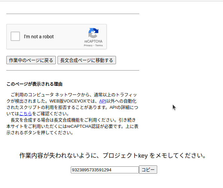Click the reCAPTCHA logo icon
This screenshot has width=223, height=188.
(93, 33)
